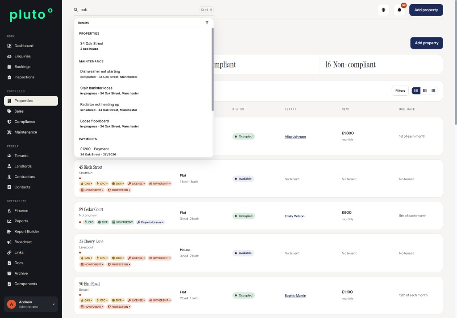Click the Ctrl K shortcut badge

(206, 10)
